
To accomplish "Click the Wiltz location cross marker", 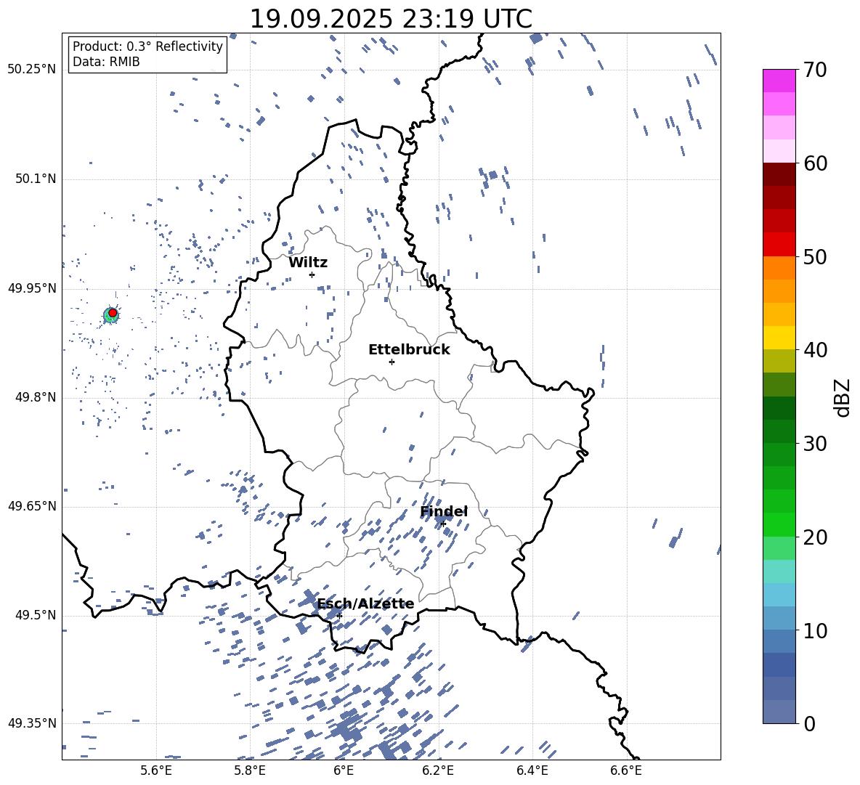I will coord(312,274).
